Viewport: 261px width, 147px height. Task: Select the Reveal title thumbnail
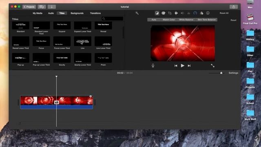coord(103,25)
